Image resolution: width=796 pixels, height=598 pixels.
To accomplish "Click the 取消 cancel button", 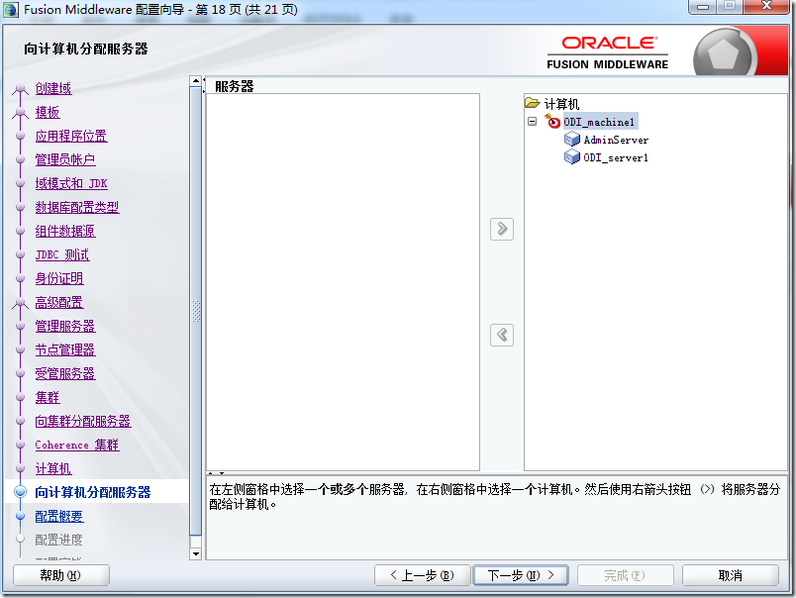I will click(x=731, y=575).
